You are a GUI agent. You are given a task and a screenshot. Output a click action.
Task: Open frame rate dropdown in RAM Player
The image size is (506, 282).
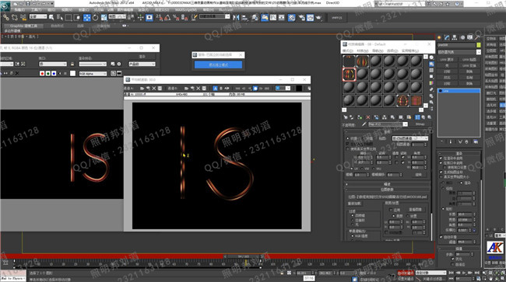(283, 89)
